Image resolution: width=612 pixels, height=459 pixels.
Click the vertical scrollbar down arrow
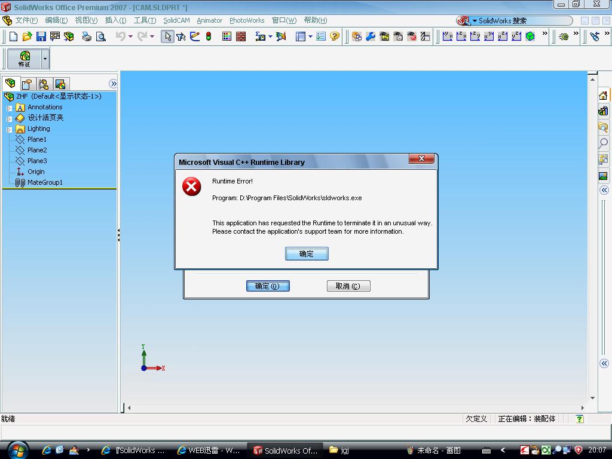click(x=592, y=398)
